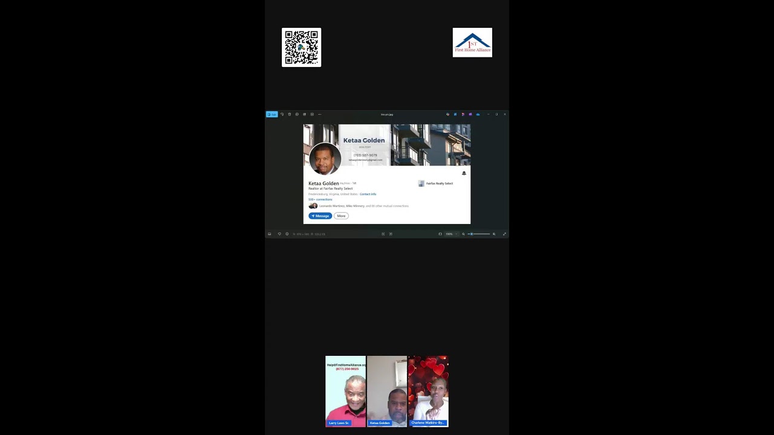Image resolution: width=774 pixels, height=435 pixels.
Task: Click the Edit button in Photos toolbar
Action: [272, 114]
